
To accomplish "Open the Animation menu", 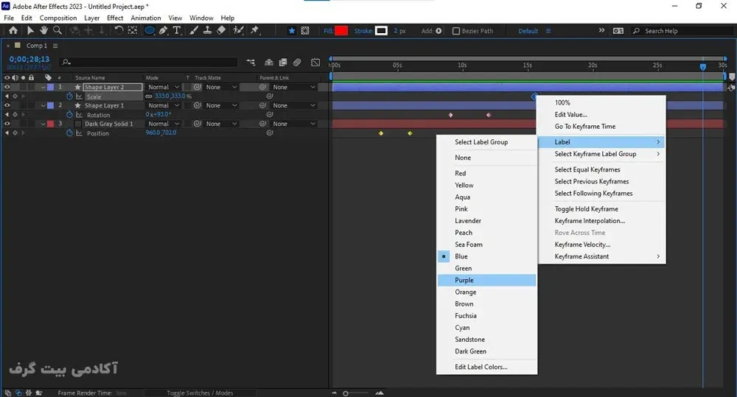I will coord(146,18).
